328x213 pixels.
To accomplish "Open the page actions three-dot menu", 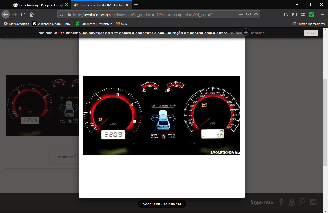I will click(x=241, y=14).
